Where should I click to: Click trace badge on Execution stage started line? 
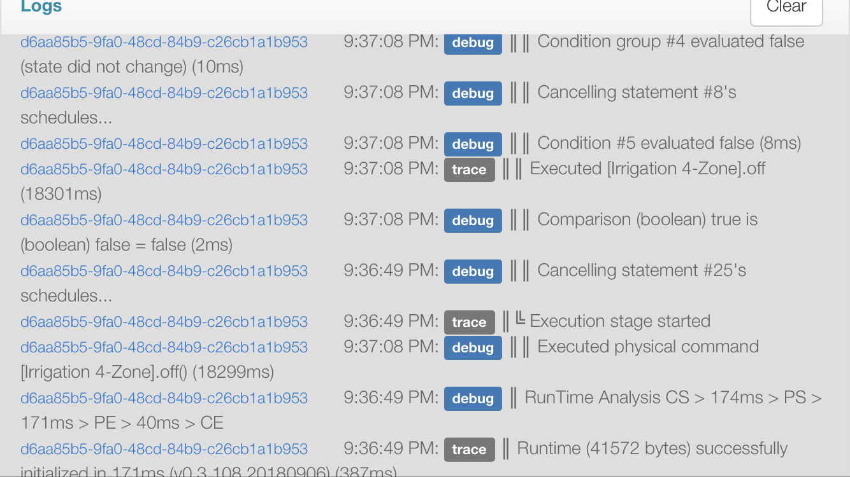coord(470,322)
